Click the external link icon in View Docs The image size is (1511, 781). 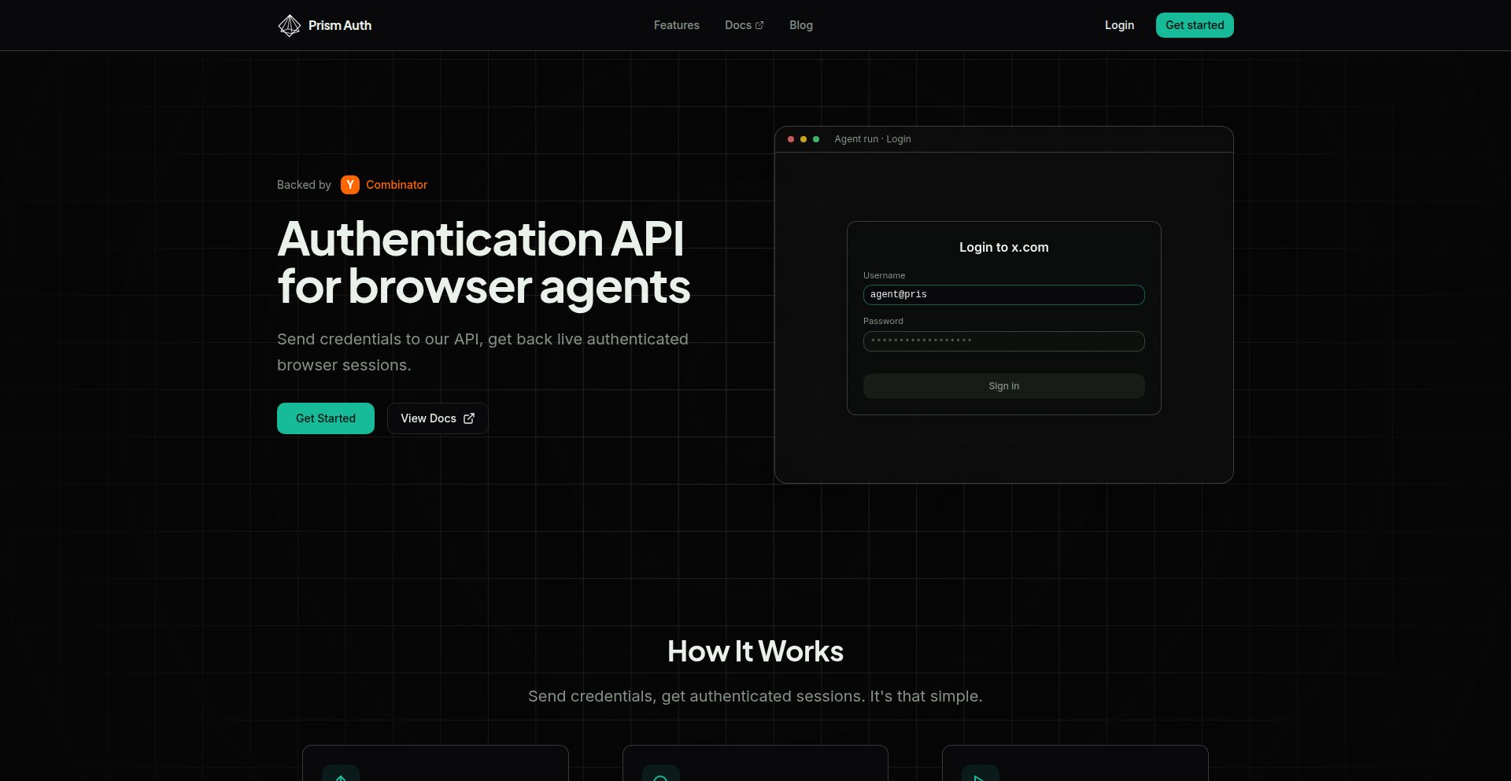click(x=469, y=418)
